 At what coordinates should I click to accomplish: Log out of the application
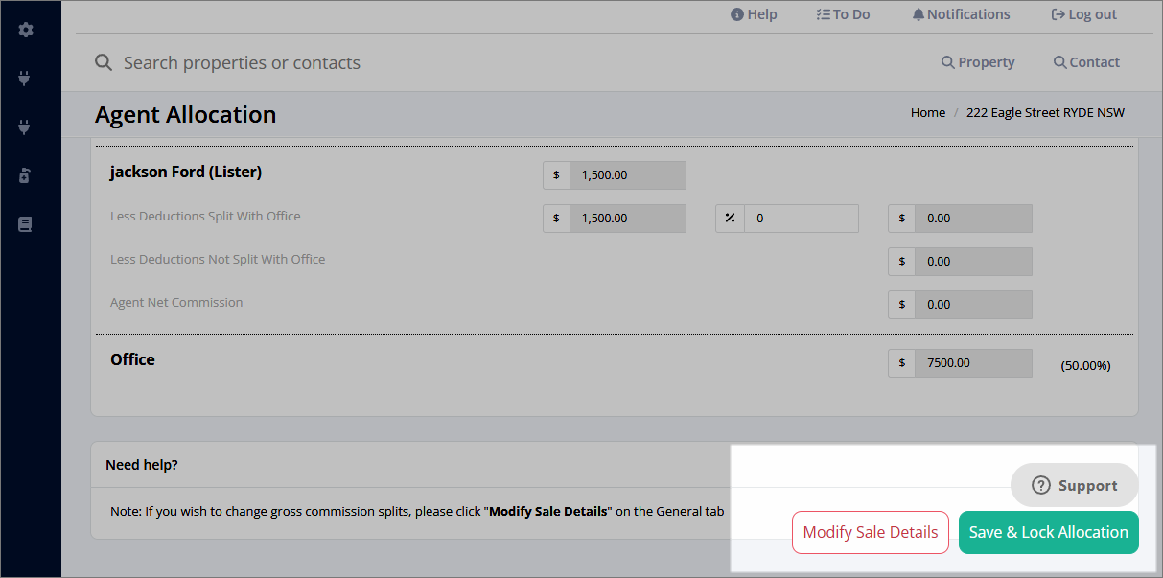(1083, 14)
